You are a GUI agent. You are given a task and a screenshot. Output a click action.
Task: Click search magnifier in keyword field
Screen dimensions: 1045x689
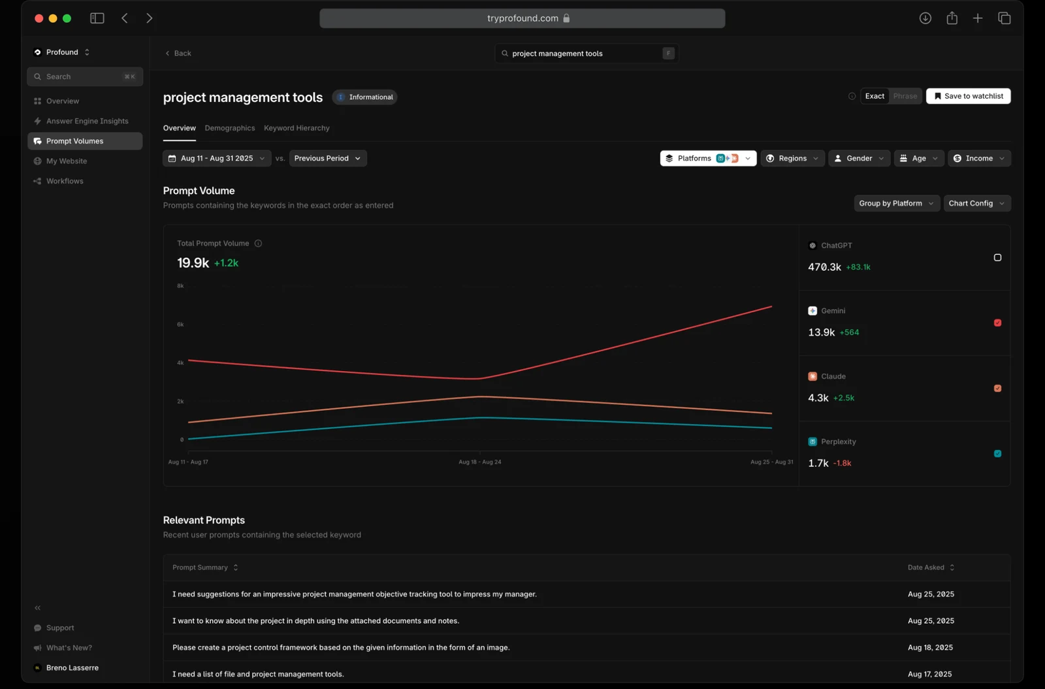click(505, 54)
